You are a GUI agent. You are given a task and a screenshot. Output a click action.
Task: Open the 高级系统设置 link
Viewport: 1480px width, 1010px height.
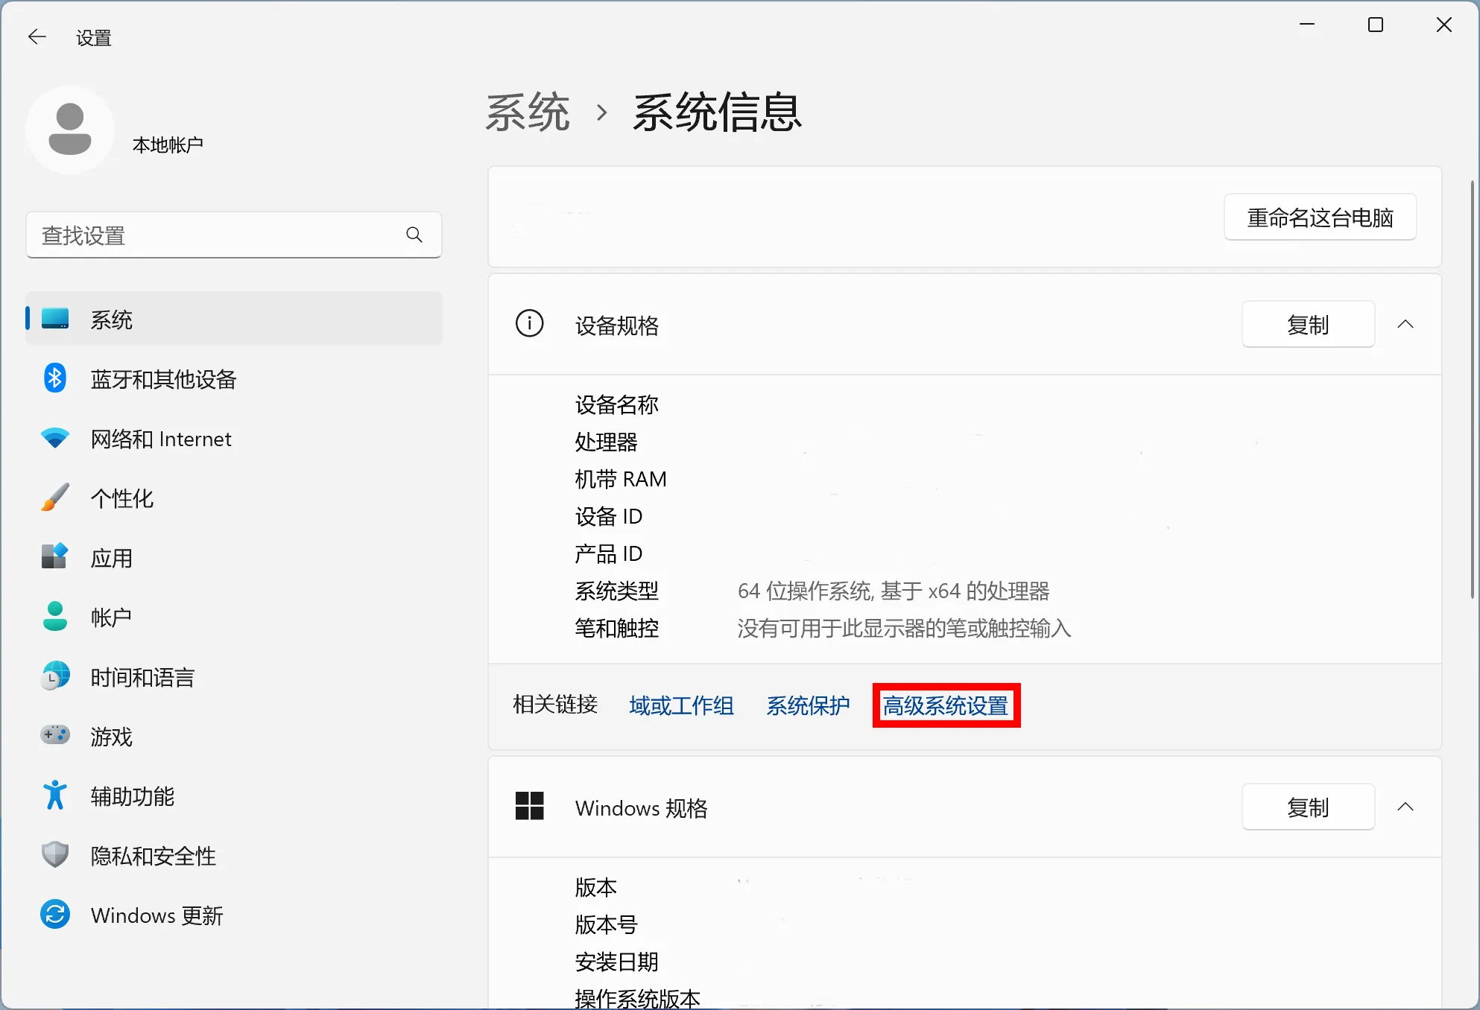pos(946,705)
